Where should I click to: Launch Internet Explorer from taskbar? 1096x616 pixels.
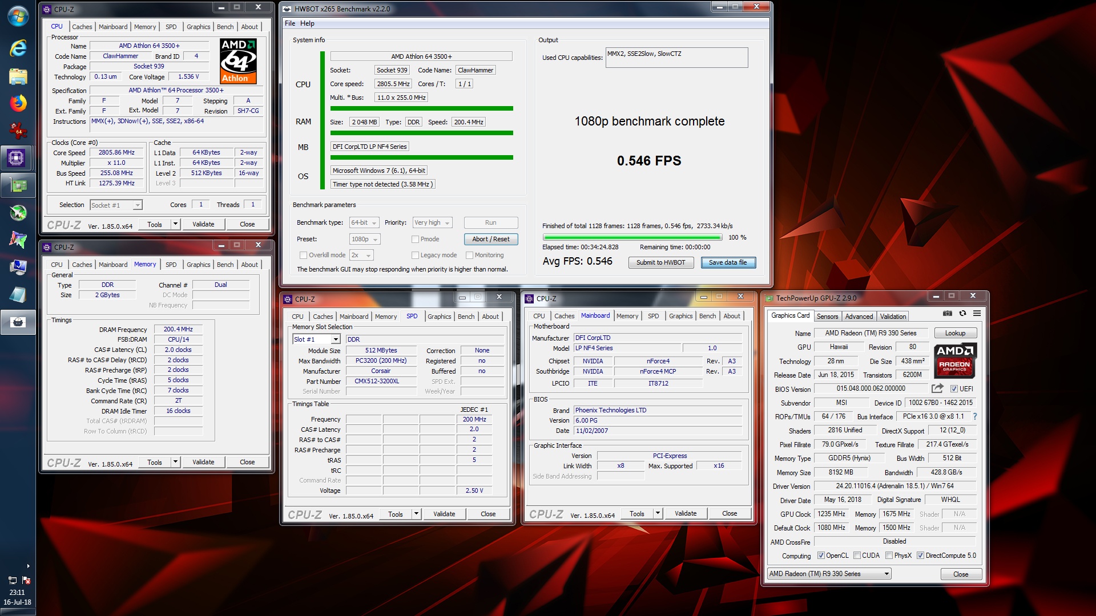coord(18,48)
